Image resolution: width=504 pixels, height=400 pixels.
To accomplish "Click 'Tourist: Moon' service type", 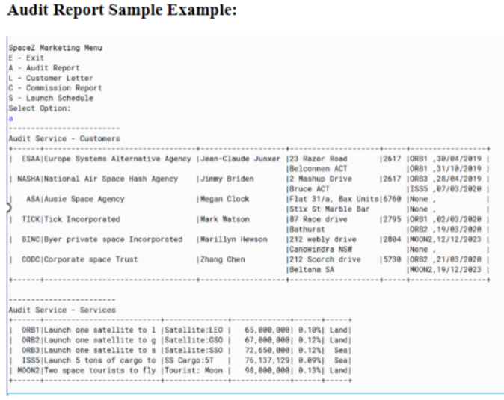I will click(x=194, y=370).
